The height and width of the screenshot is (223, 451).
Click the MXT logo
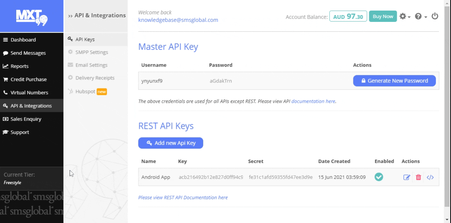click(x=32, y=16)
